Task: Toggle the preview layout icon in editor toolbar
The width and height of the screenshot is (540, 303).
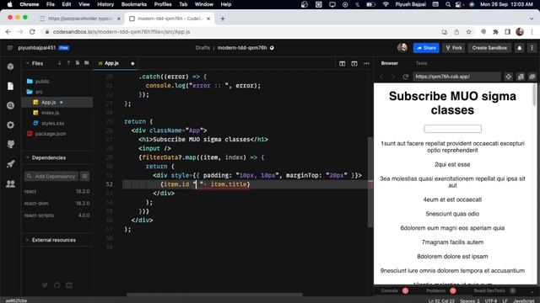Action: [x=354, y=64]
